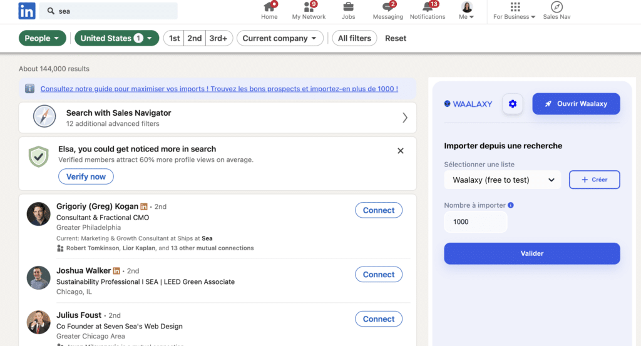Click the Waalaxy settings gear icon
The width and height of the screenshot is (641, 346).
coord(513,104)
